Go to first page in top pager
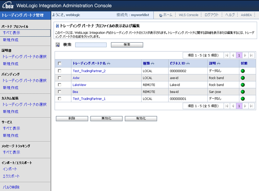259x191 pixels. point(227,55)
